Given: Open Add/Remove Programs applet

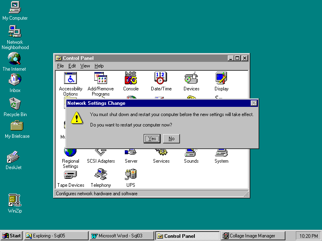Looking at the screenshot, I should coord(101,78).
